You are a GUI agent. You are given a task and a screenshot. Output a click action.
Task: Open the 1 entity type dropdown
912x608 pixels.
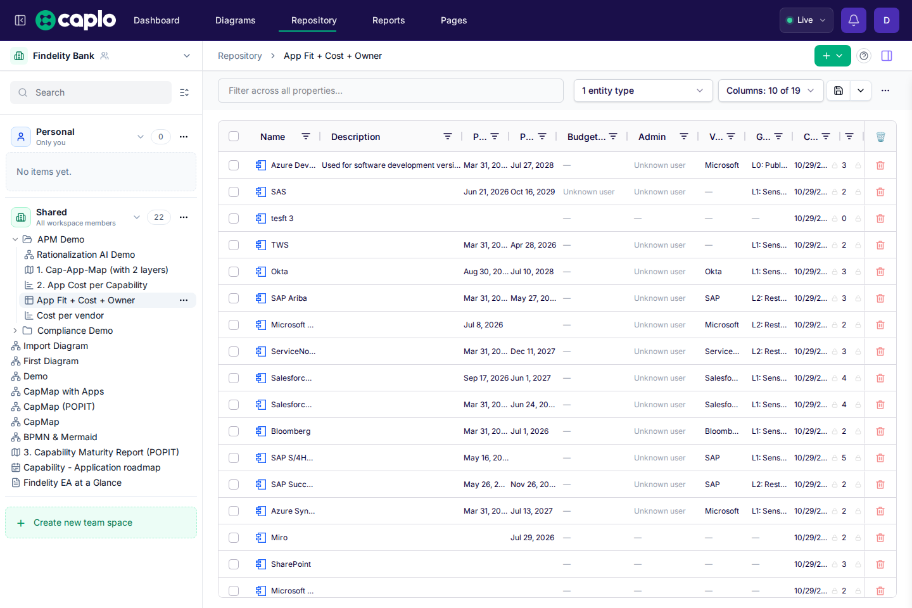(x=643, y=91)
